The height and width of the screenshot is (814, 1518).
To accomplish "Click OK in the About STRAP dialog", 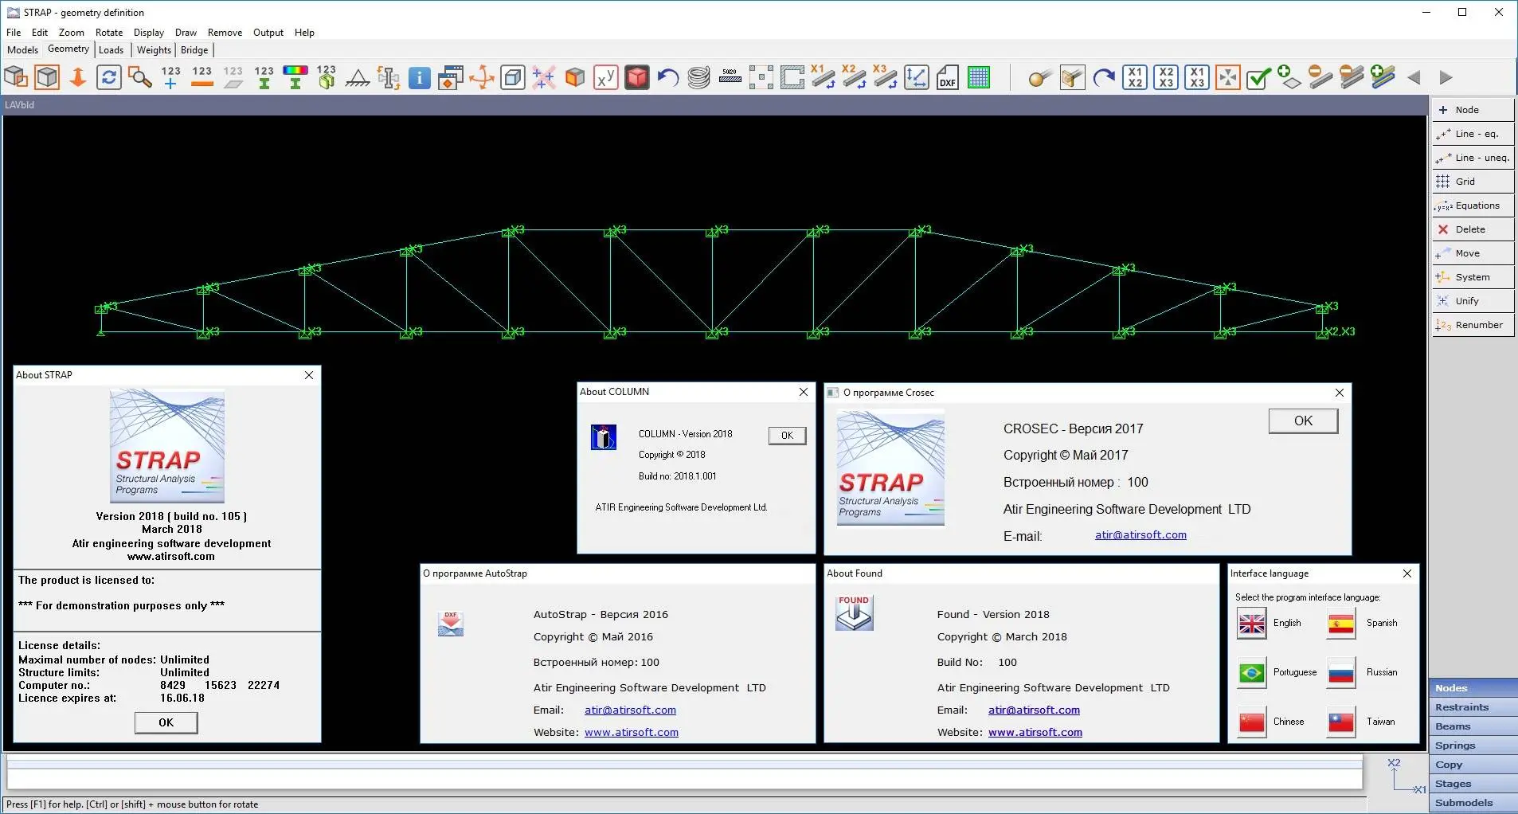I will [166, 722].
